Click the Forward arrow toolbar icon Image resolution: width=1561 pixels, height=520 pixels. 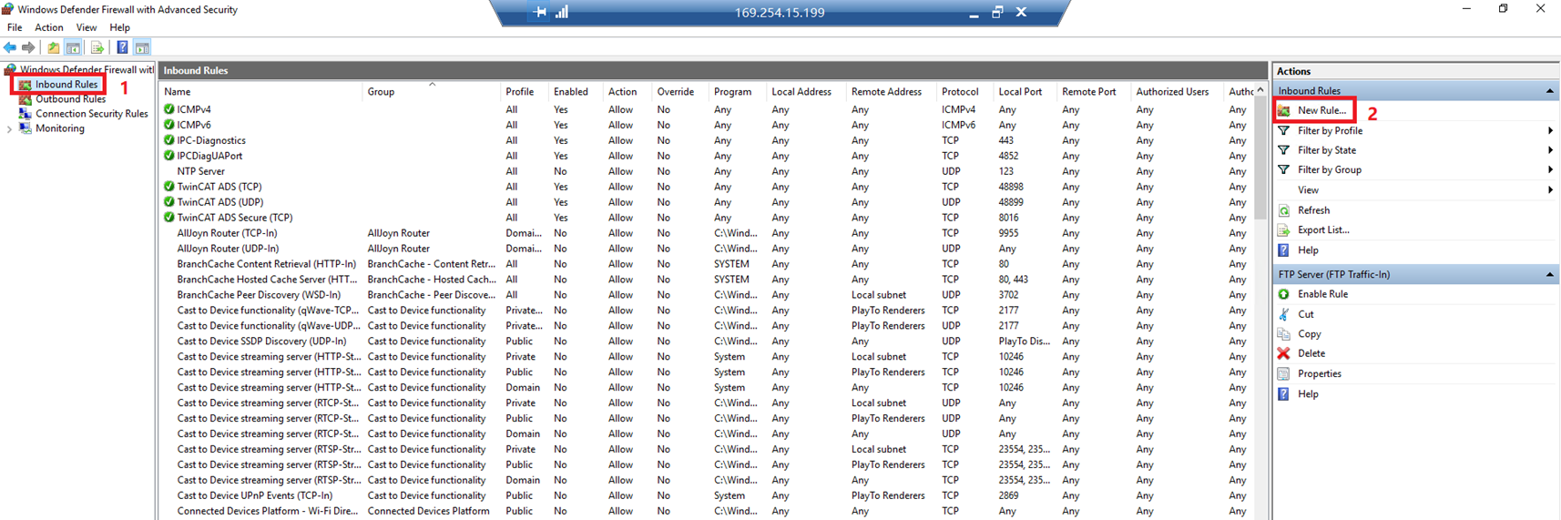click(x=28, y=47)
